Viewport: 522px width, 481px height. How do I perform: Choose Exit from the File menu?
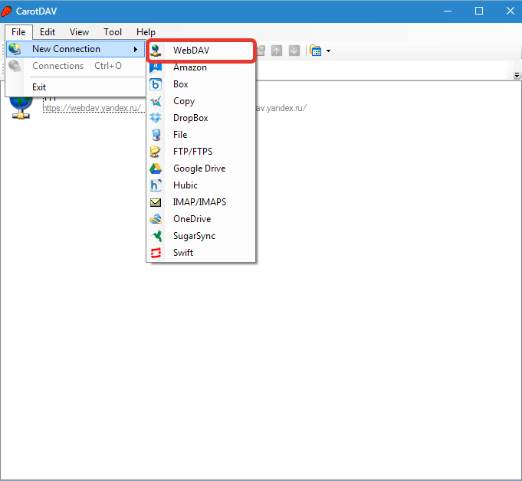(76, 87)
